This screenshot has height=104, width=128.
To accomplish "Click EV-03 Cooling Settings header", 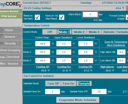I will tap(38, 8).
